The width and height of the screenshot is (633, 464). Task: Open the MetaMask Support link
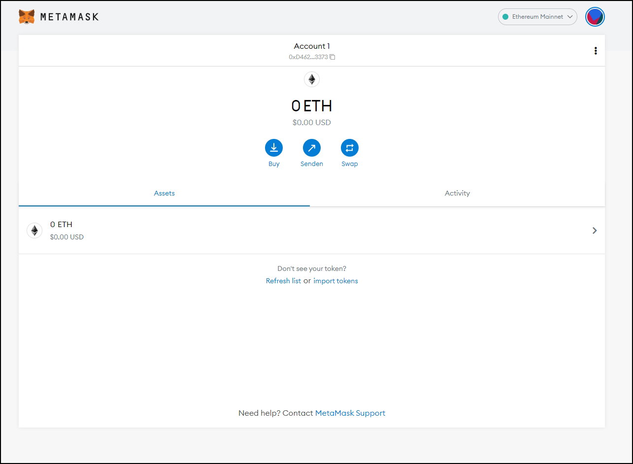[350, 413]
